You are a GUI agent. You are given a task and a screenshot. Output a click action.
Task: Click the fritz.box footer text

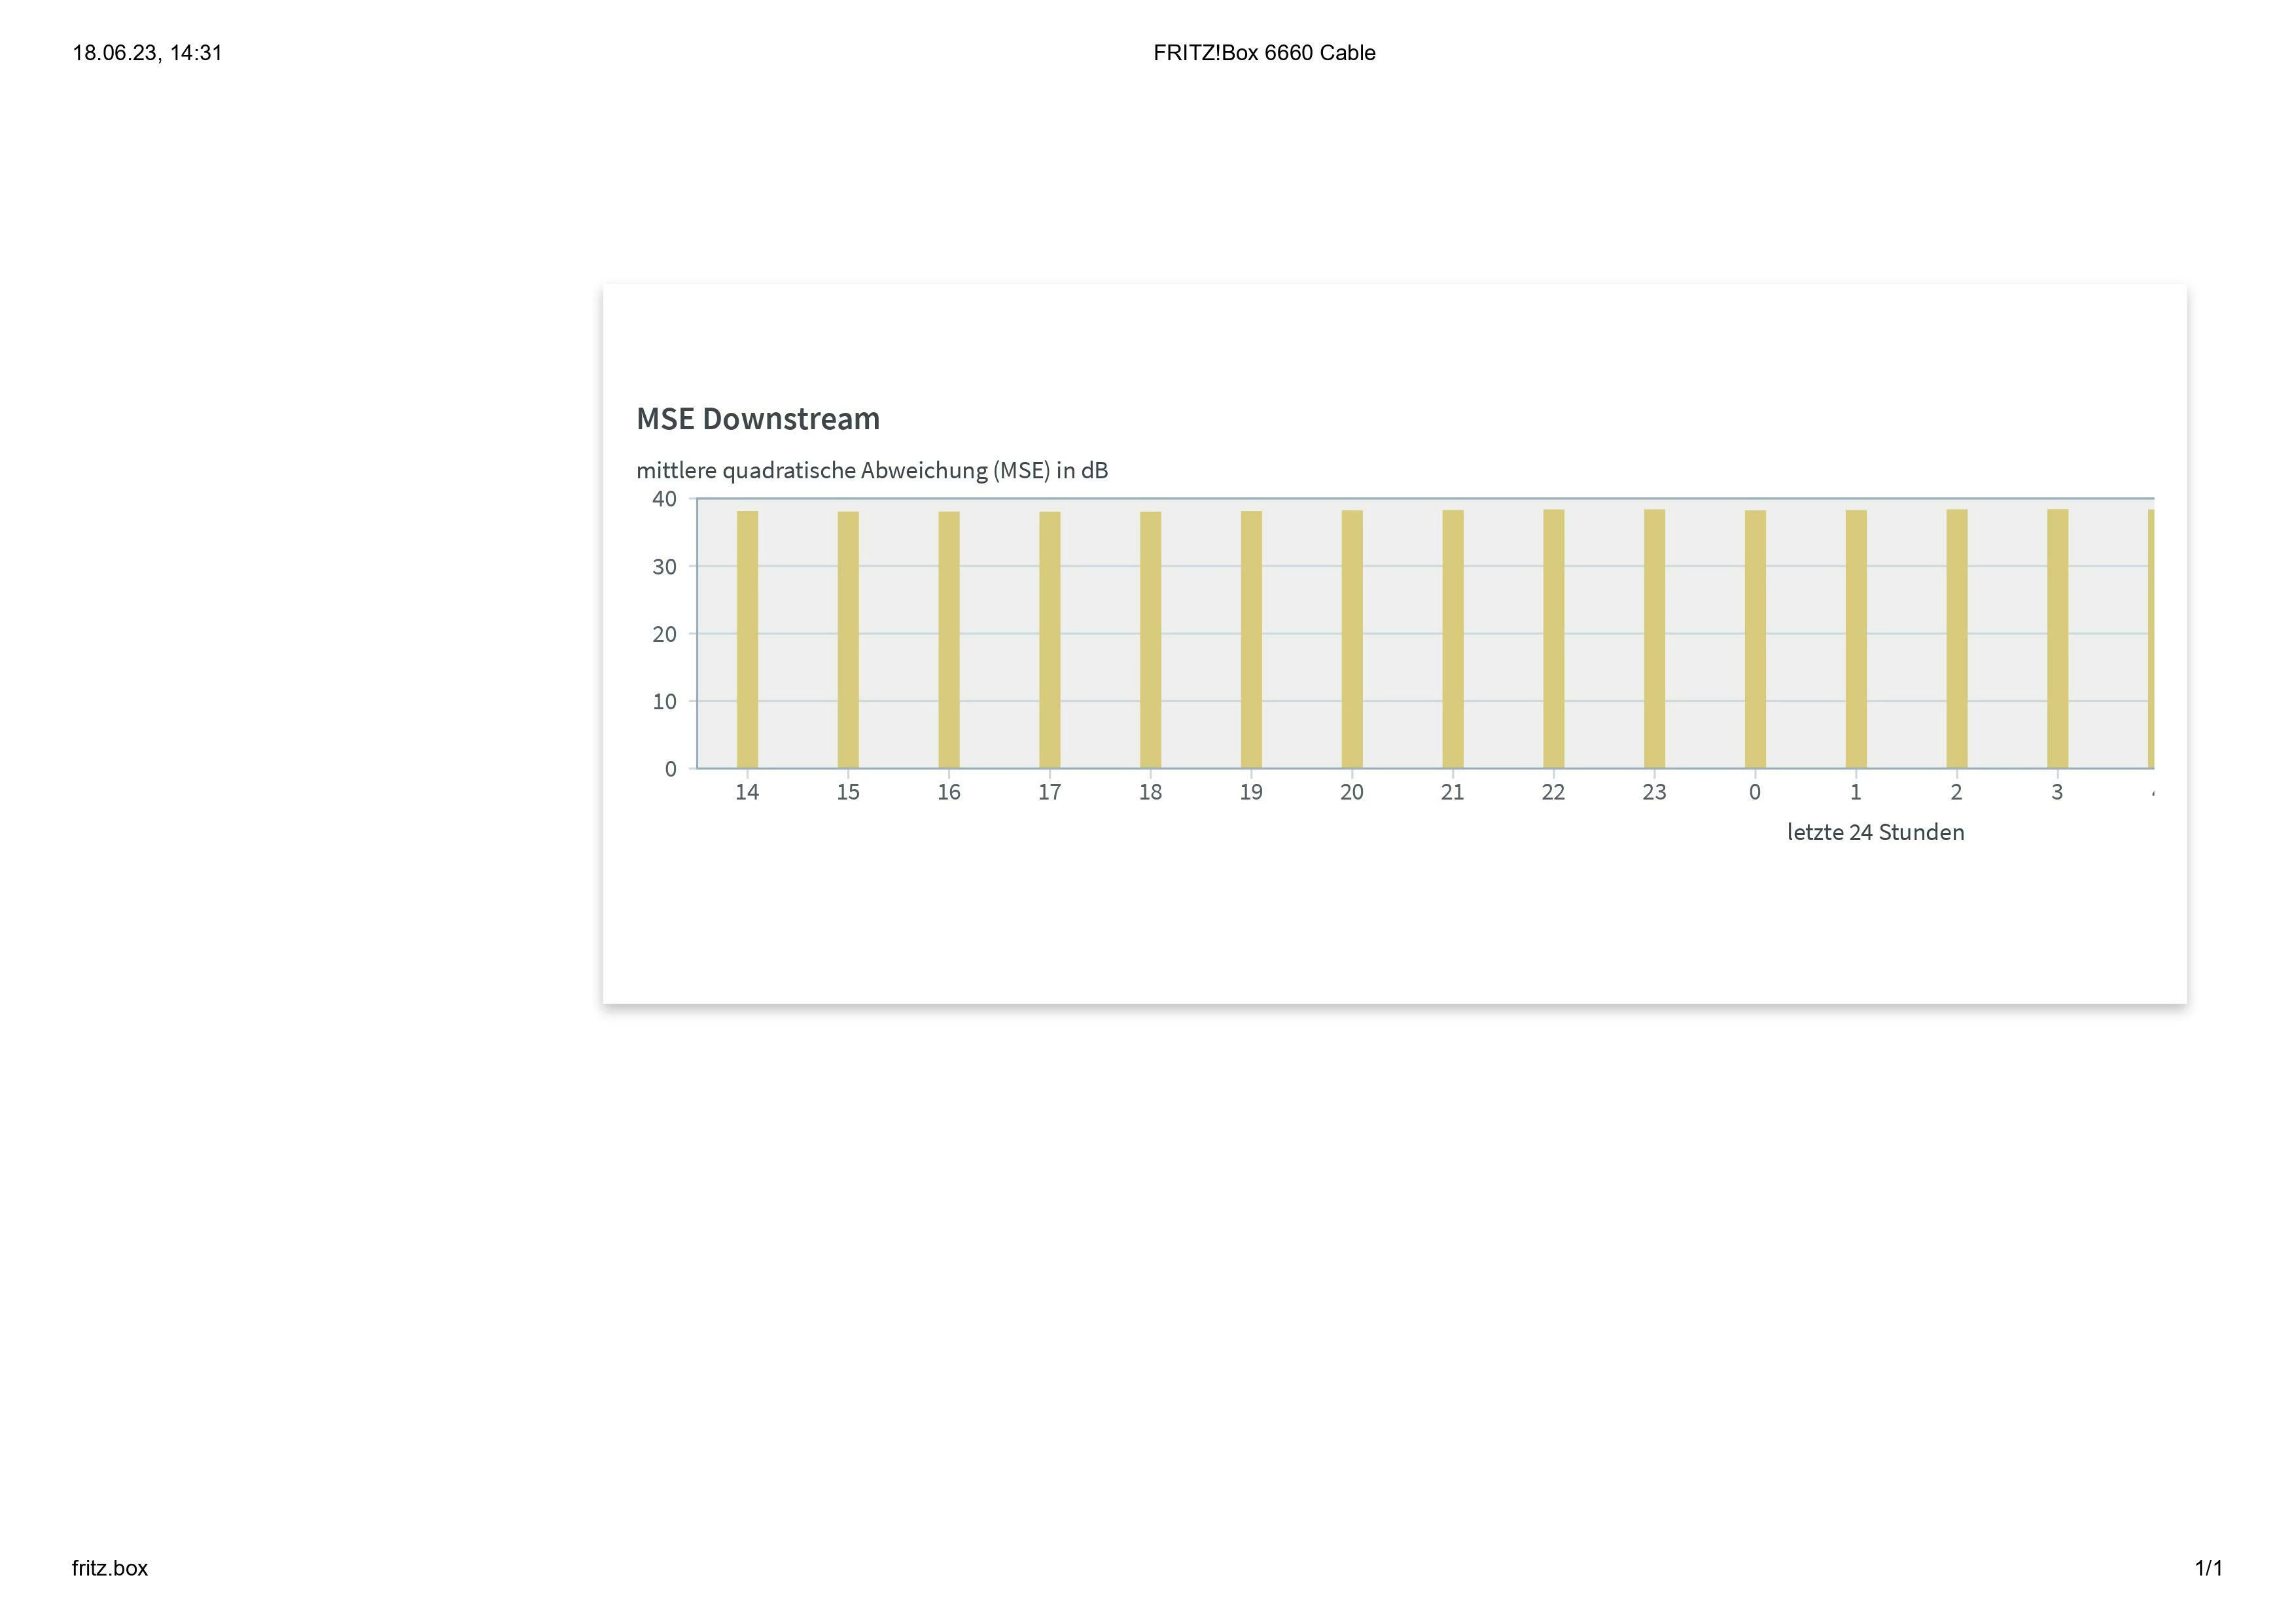pos(110,1568)
